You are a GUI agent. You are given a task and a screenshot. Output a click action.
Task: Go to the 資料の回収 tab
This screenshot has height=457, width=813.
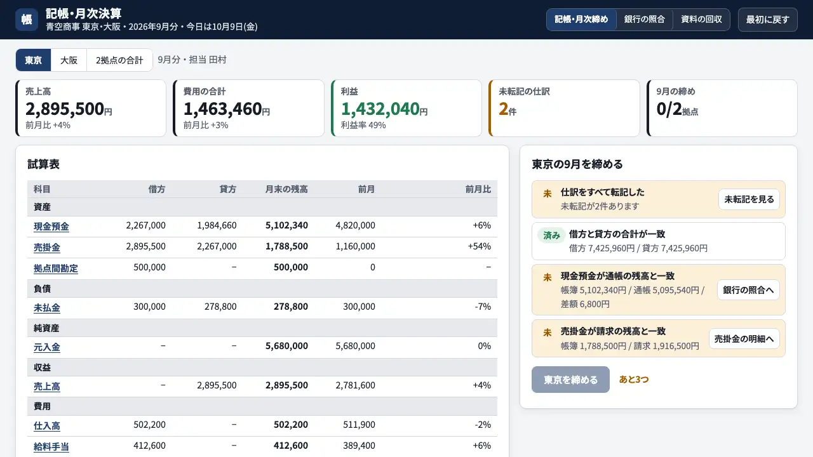(701, 20)
